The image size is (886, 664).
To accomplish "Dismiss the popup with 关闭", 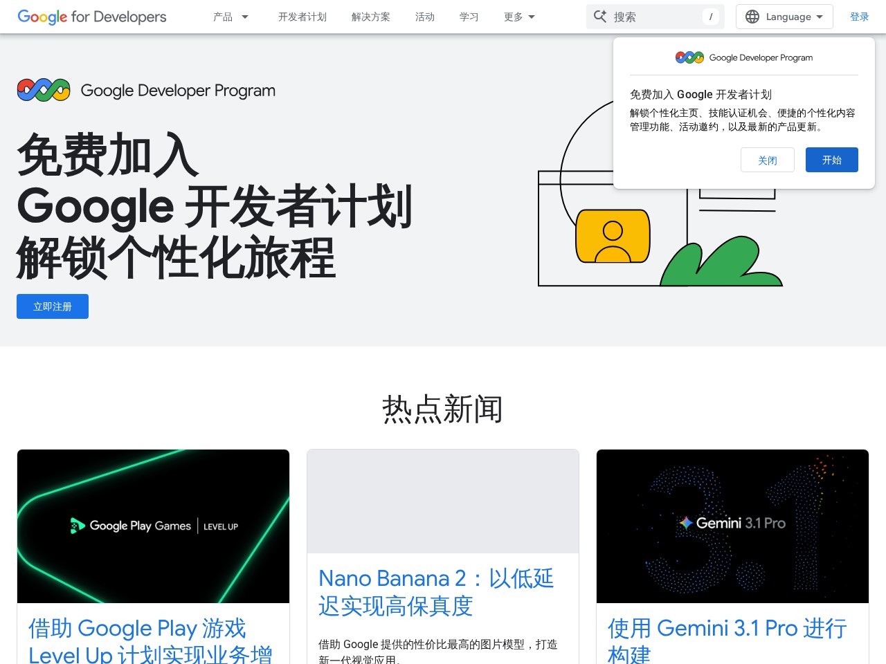I will coord(767,160).
